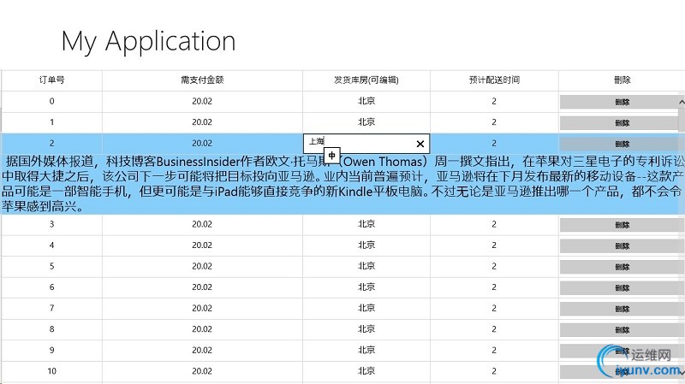Select the 北京 cell in order 8
The width and height of the screenshot is (685, 384).
pos(366,329)
